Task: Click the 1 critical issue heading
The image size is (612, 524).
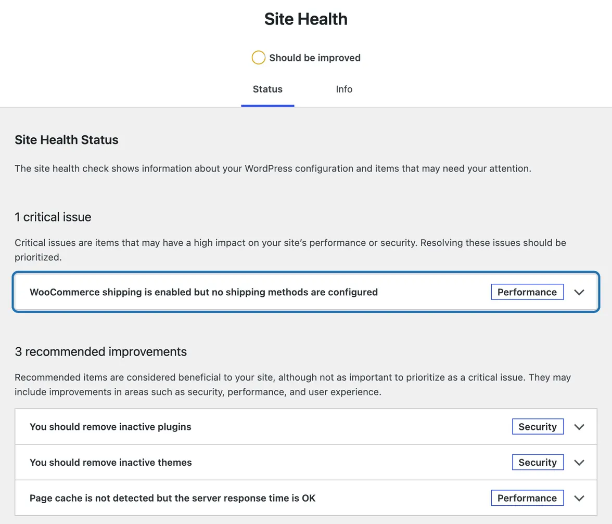Action: (53, 217)
